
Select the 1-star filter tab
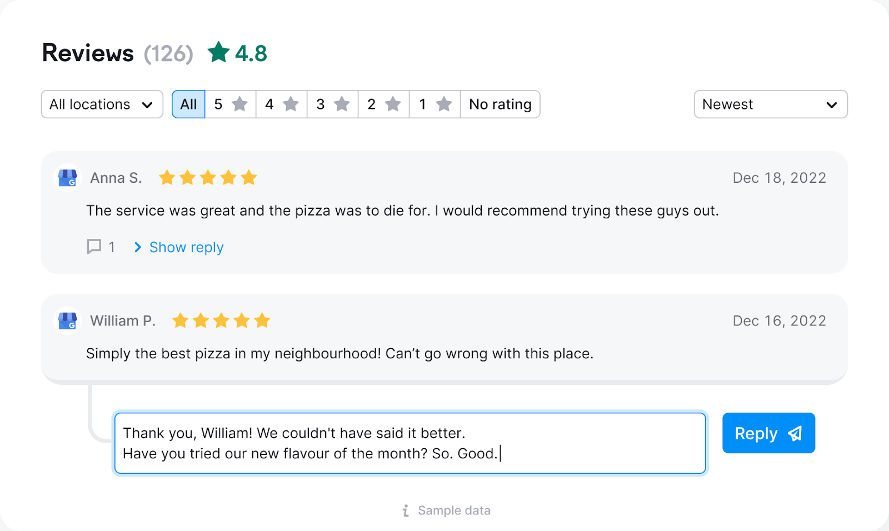[x=434, y=104]
